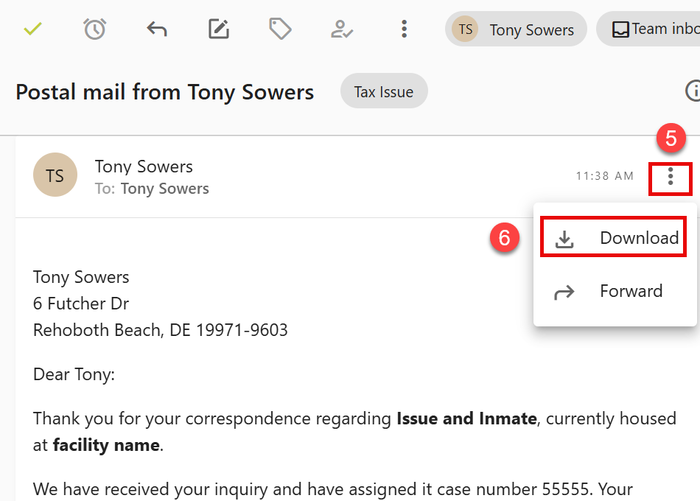Click the assign person icon
This screenshot has width=700, height=501.
(x=341, y=29)
